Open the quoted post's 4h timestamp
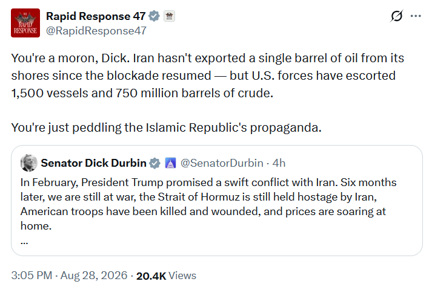 [279, 163]
